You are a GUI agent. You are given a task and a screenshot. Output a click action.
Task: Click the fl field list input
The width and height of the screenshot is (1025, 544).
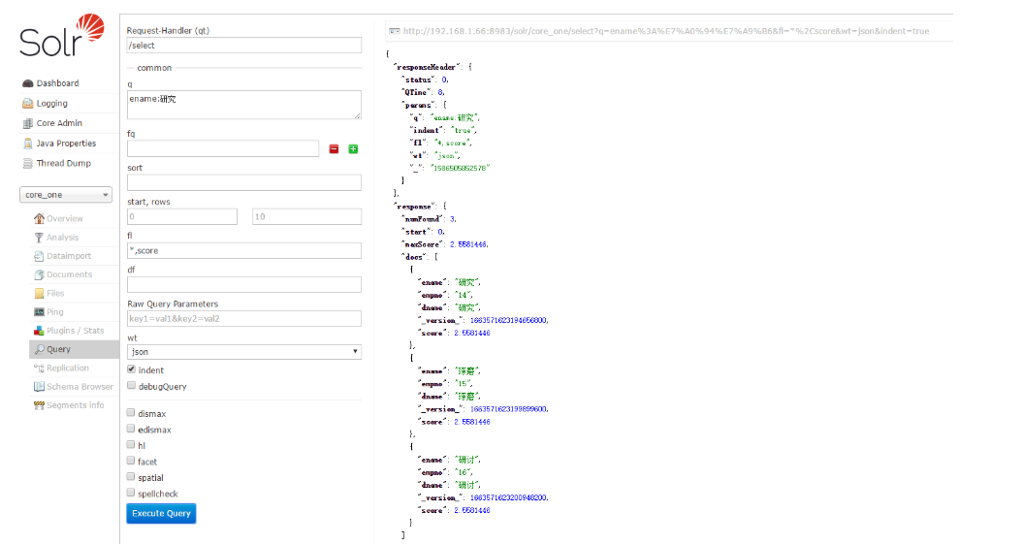point(243,250)
